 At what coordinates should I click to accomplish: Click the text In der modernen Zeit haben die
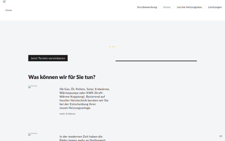[x=81, y=136]
